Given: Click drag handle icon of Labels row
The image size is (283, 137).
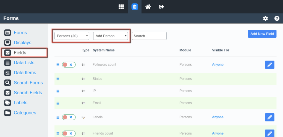Looking at the screenshot, I should click(58, 117).
